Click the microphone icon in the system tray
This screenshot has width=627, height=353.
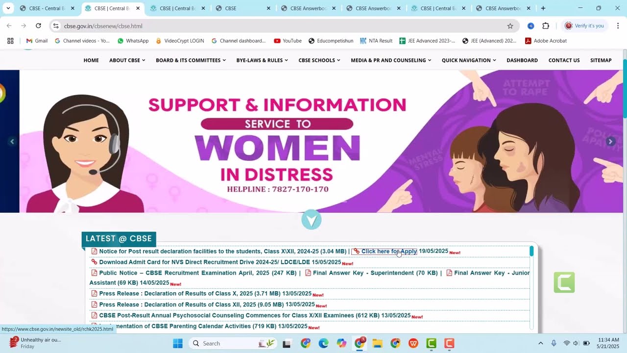[x=554, y=343]
